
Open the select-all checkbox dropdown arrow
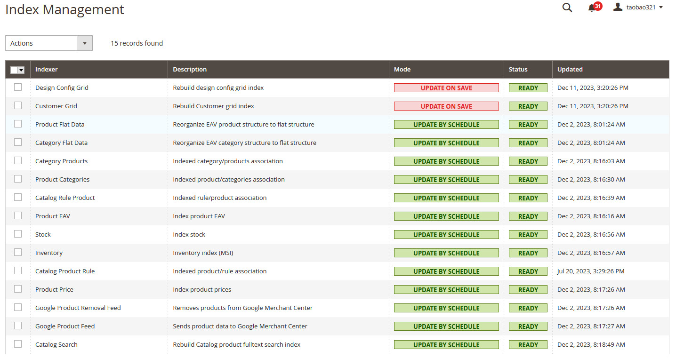[x=21, y=70]
